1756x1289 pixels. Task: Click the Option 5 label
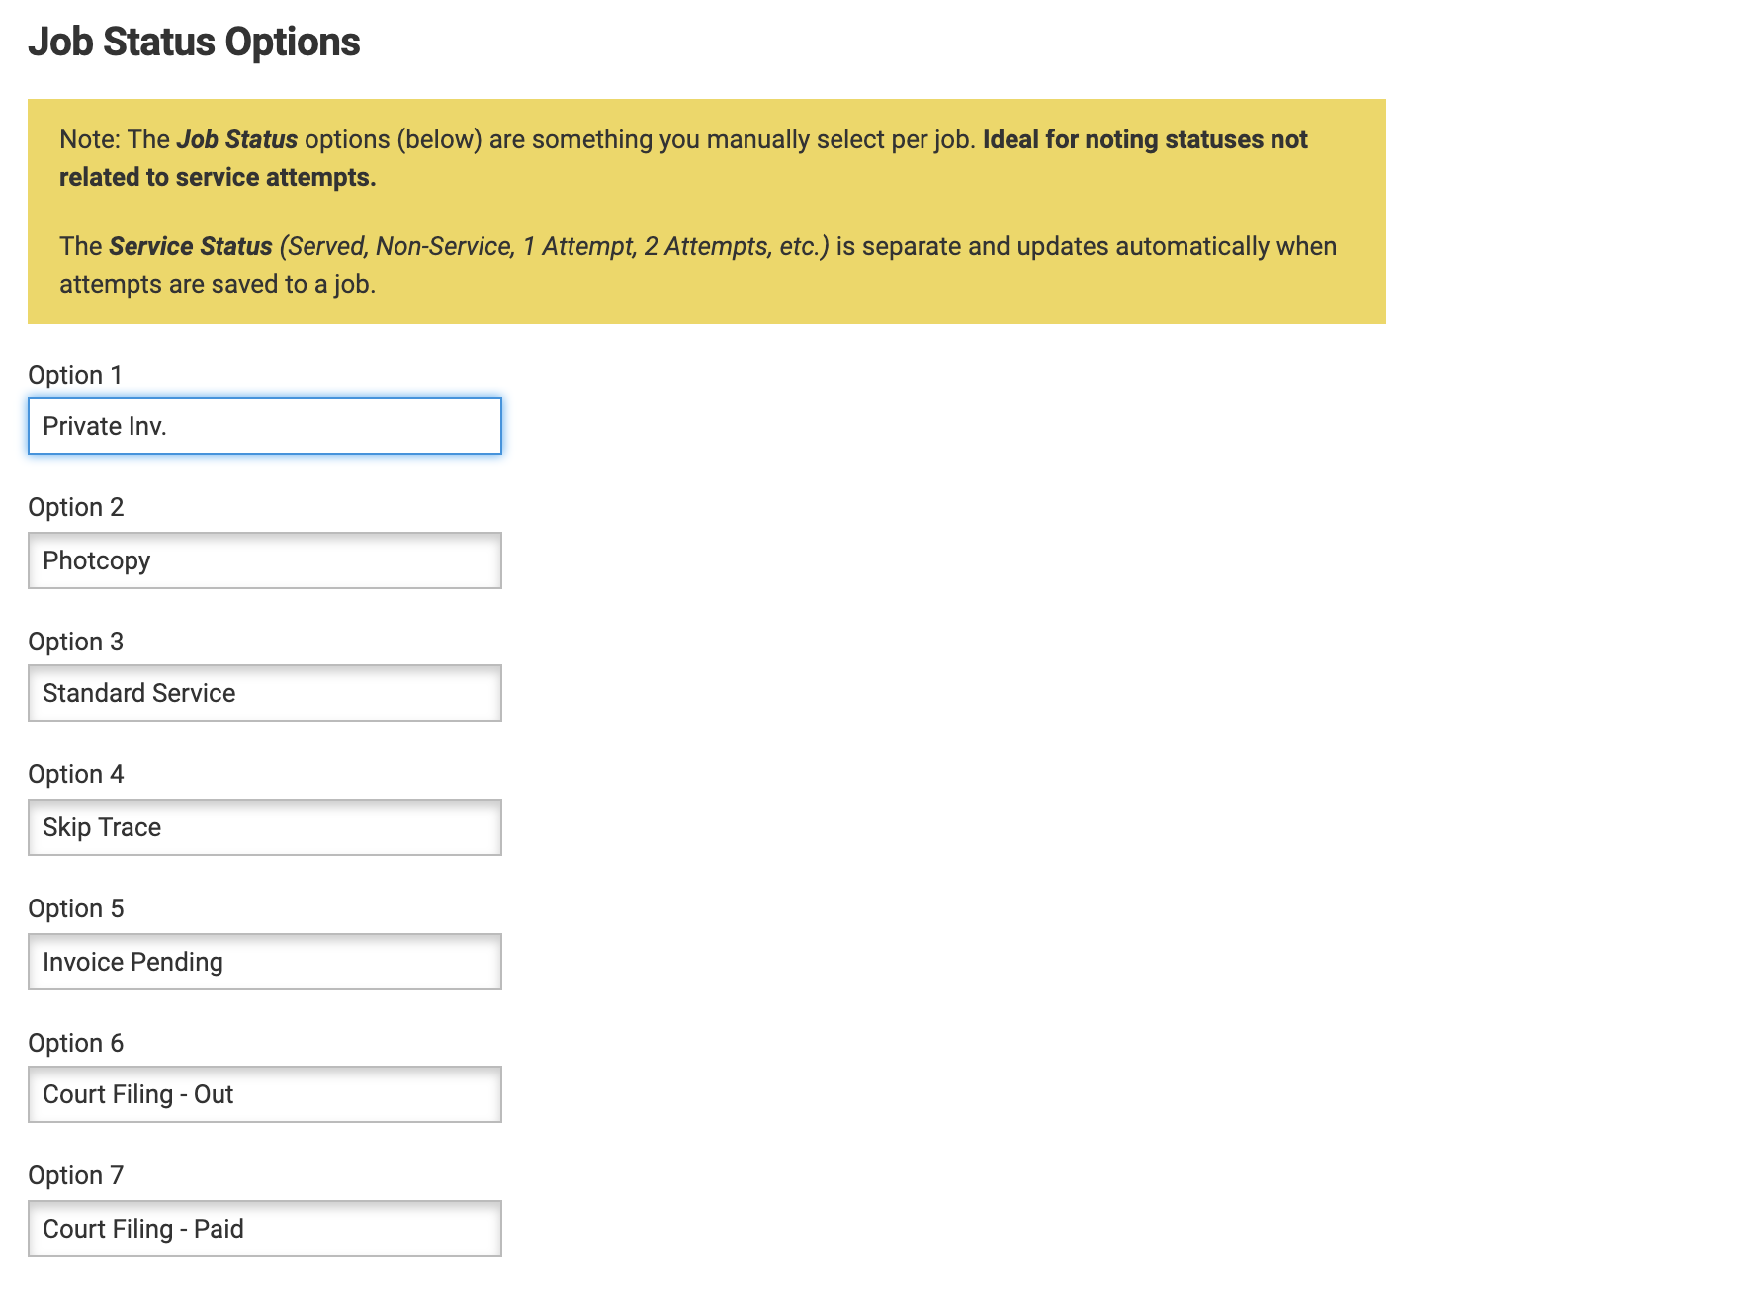75,908
